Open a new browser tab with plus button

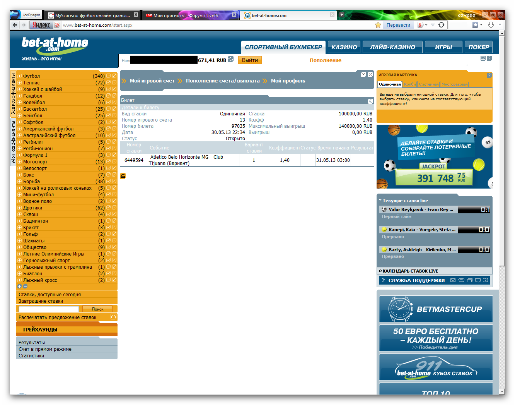[x=342, y=15]
